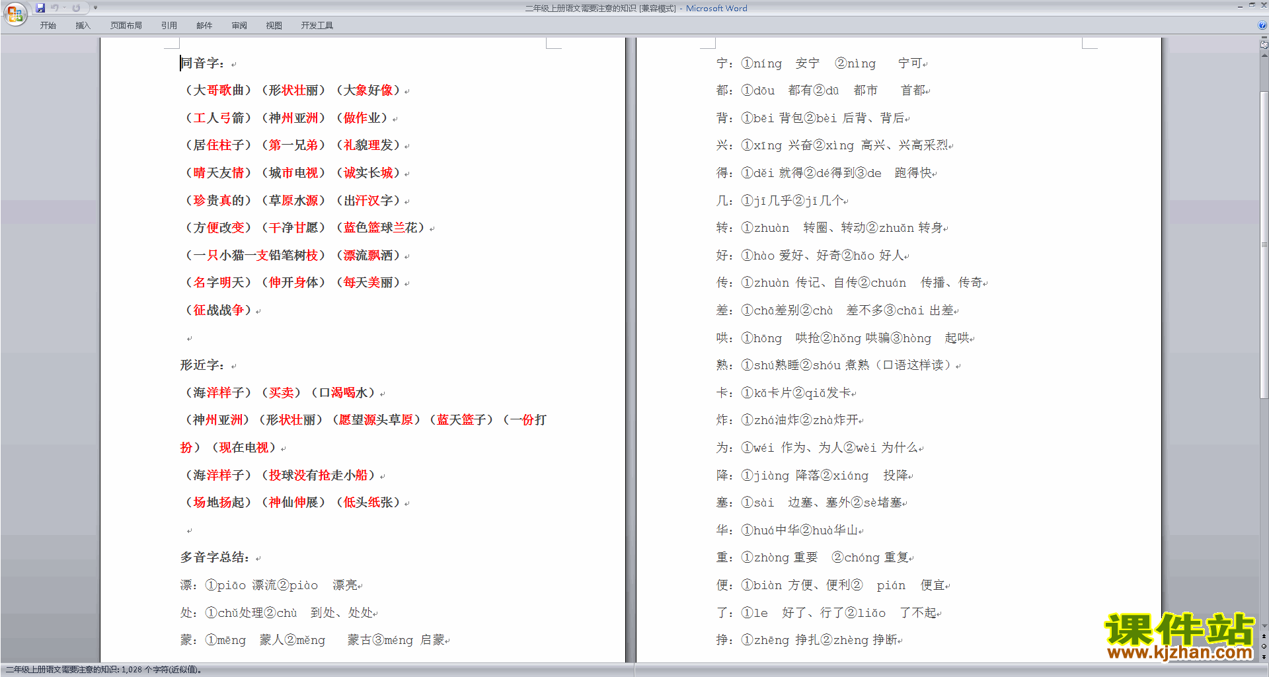The width and height of the screenshot is (1269, 677).
Task: Open the round Office button menu
Action: pyautogui.click(x=15, y=13)
